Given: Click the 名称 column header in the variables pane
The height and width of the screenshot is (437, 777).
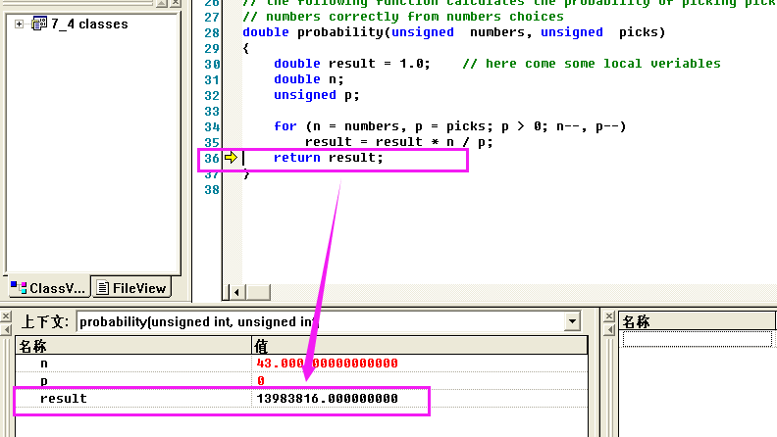Looking at the screenshot, I should click(x=133, y=346).
